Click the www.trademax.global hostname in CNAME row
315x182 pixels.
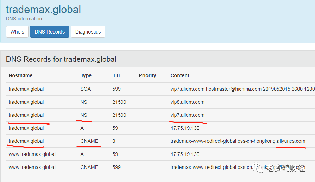(x=32, y=167)
